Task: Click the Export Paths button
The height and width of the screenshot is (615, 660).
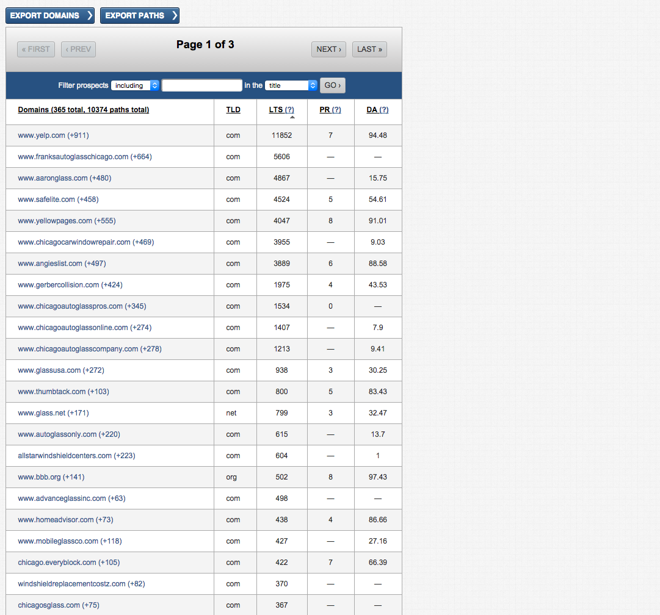Action: 139,16
